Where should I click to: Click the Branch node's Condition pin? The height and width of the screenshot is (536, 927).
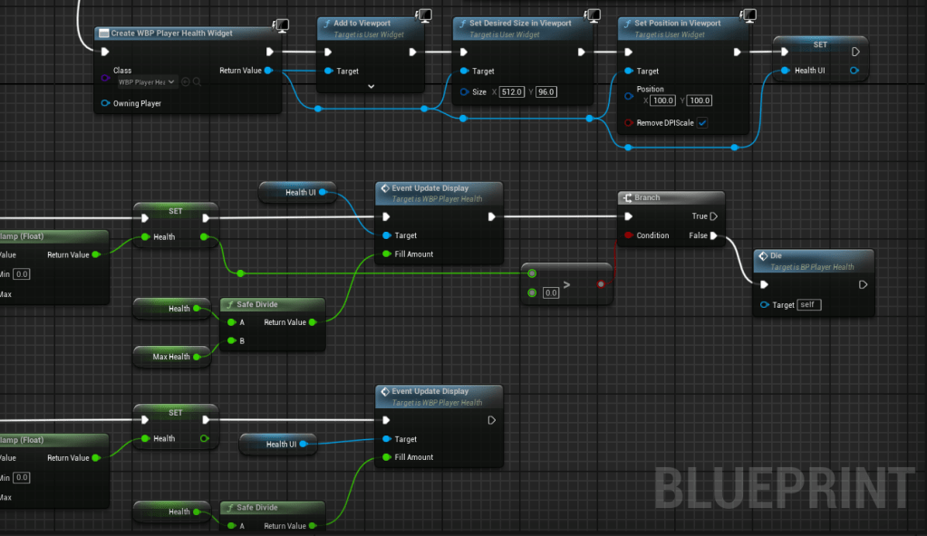click(629, 235)
